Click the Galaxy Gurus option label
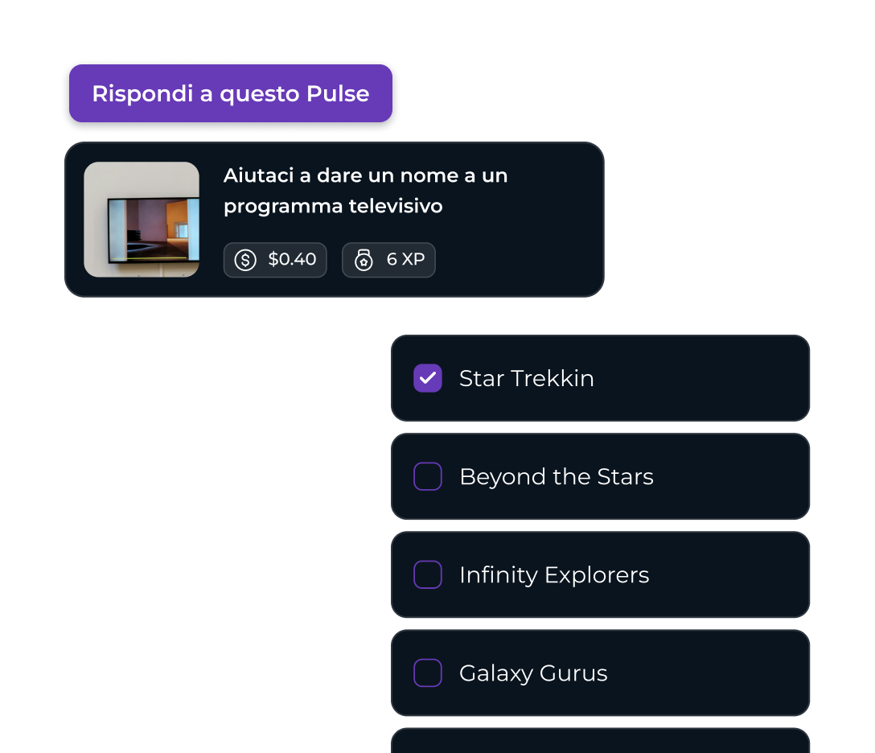The height and width of the screenshot is (753, 875). pyautogui.click(x=533, y=673)
